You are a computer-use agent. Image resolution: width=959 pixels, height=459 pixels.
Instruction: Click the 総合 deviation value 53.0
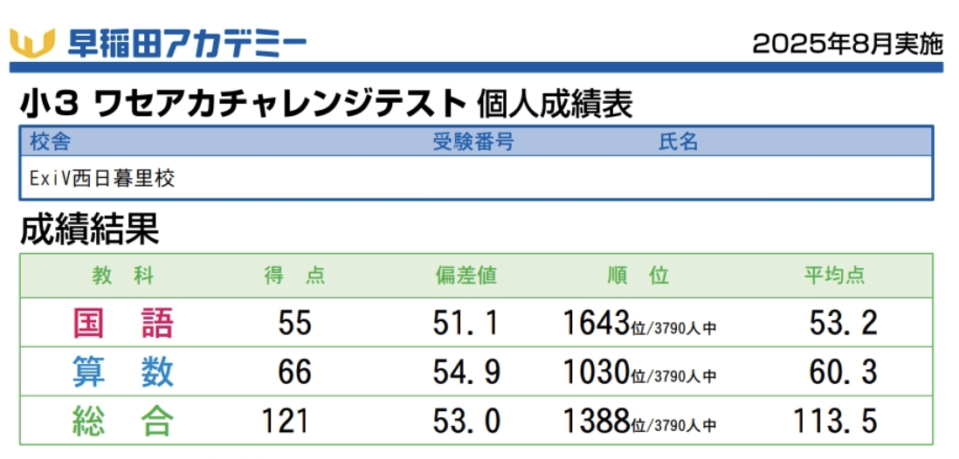[x=466, y=421]
